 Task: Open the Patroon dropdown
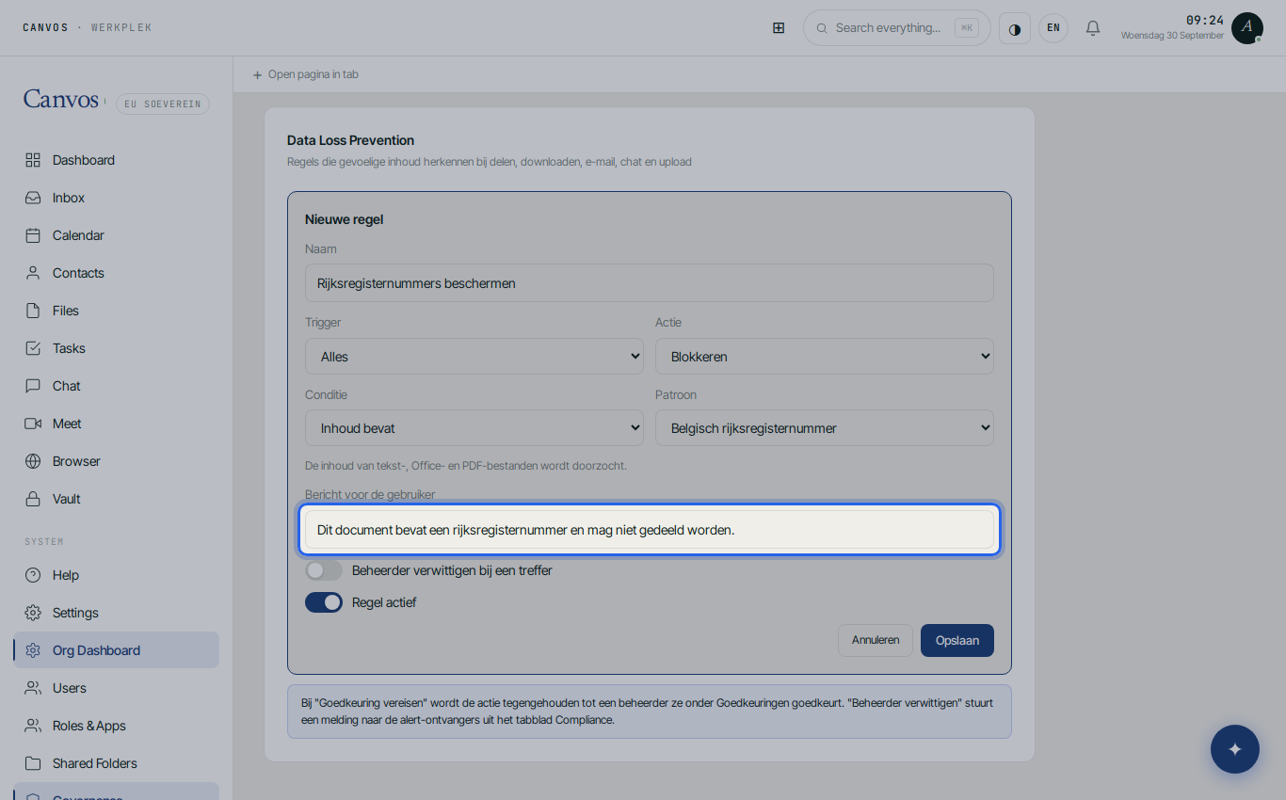click(825, 428)
